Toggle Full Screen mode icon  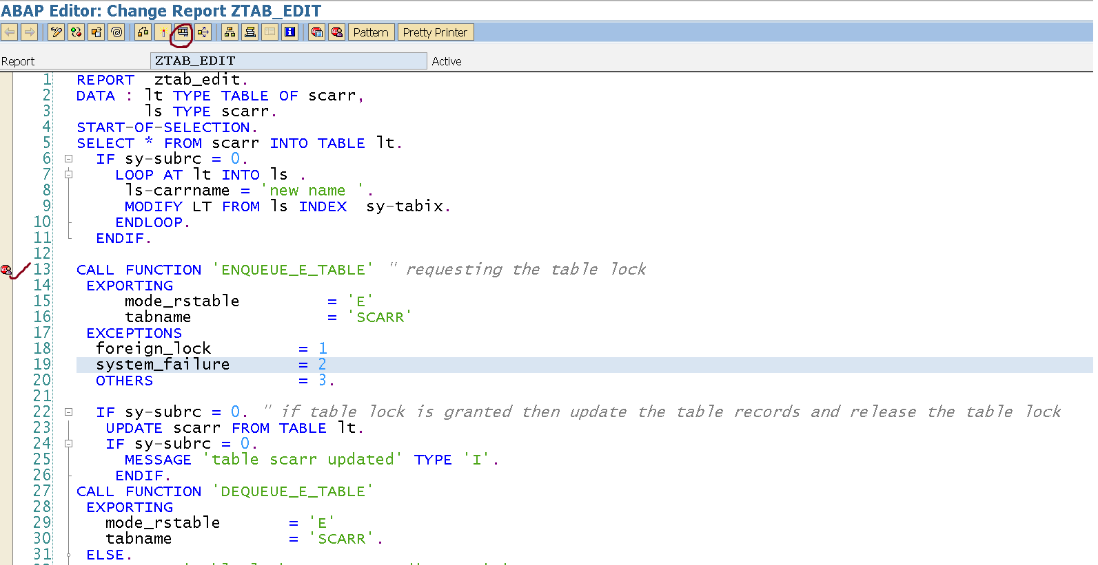point(270,32)
